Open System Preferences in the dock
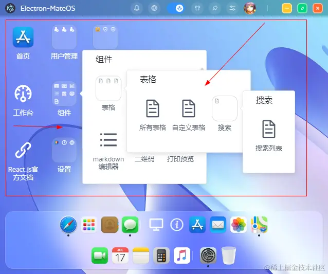The image size is (328, 274). coord(208,255)
